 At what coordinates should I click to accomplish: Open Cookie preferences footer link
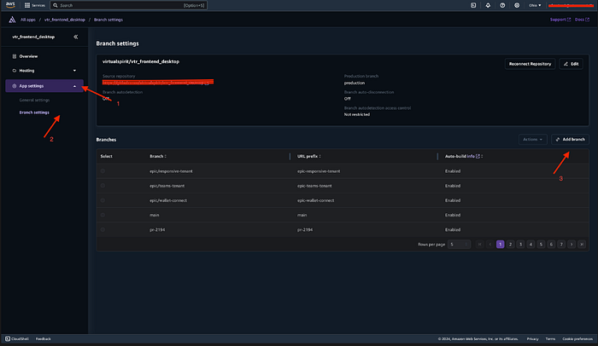(577, 339)
